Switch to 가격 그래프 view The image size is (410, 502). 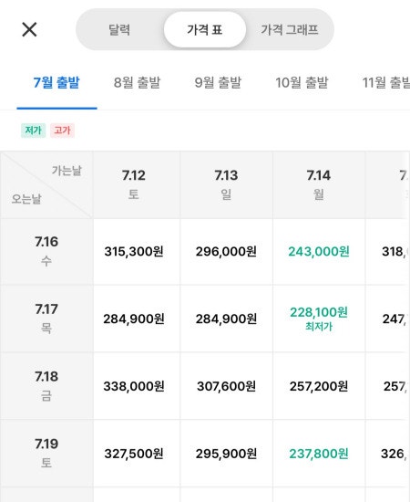click(x=290, y=30)
